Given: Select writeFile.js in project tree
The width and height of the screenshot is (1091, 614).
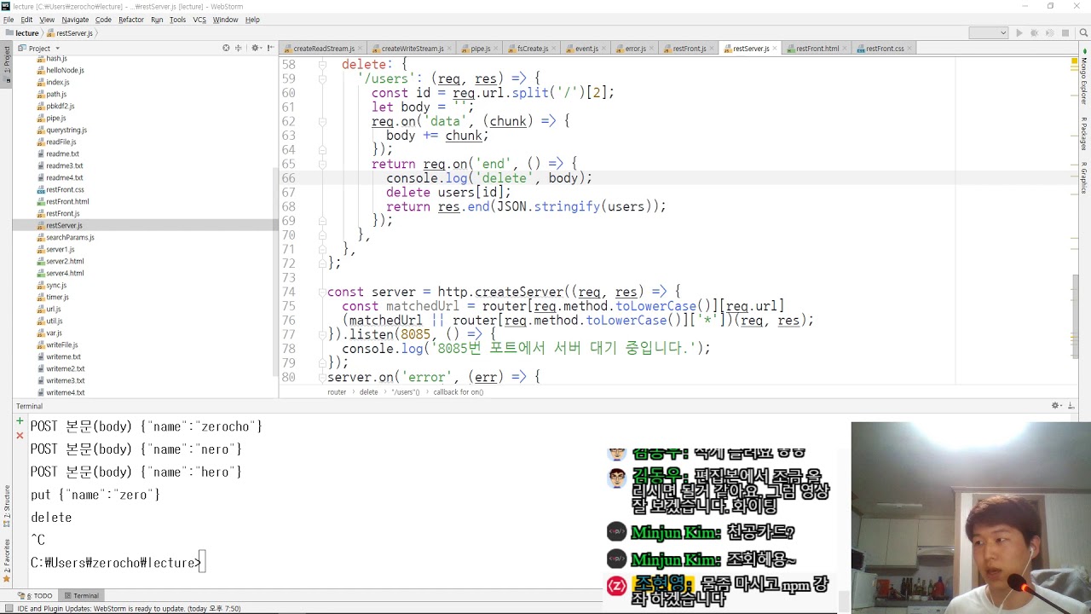Looking at the screenshot, I should tap(61, 345).
